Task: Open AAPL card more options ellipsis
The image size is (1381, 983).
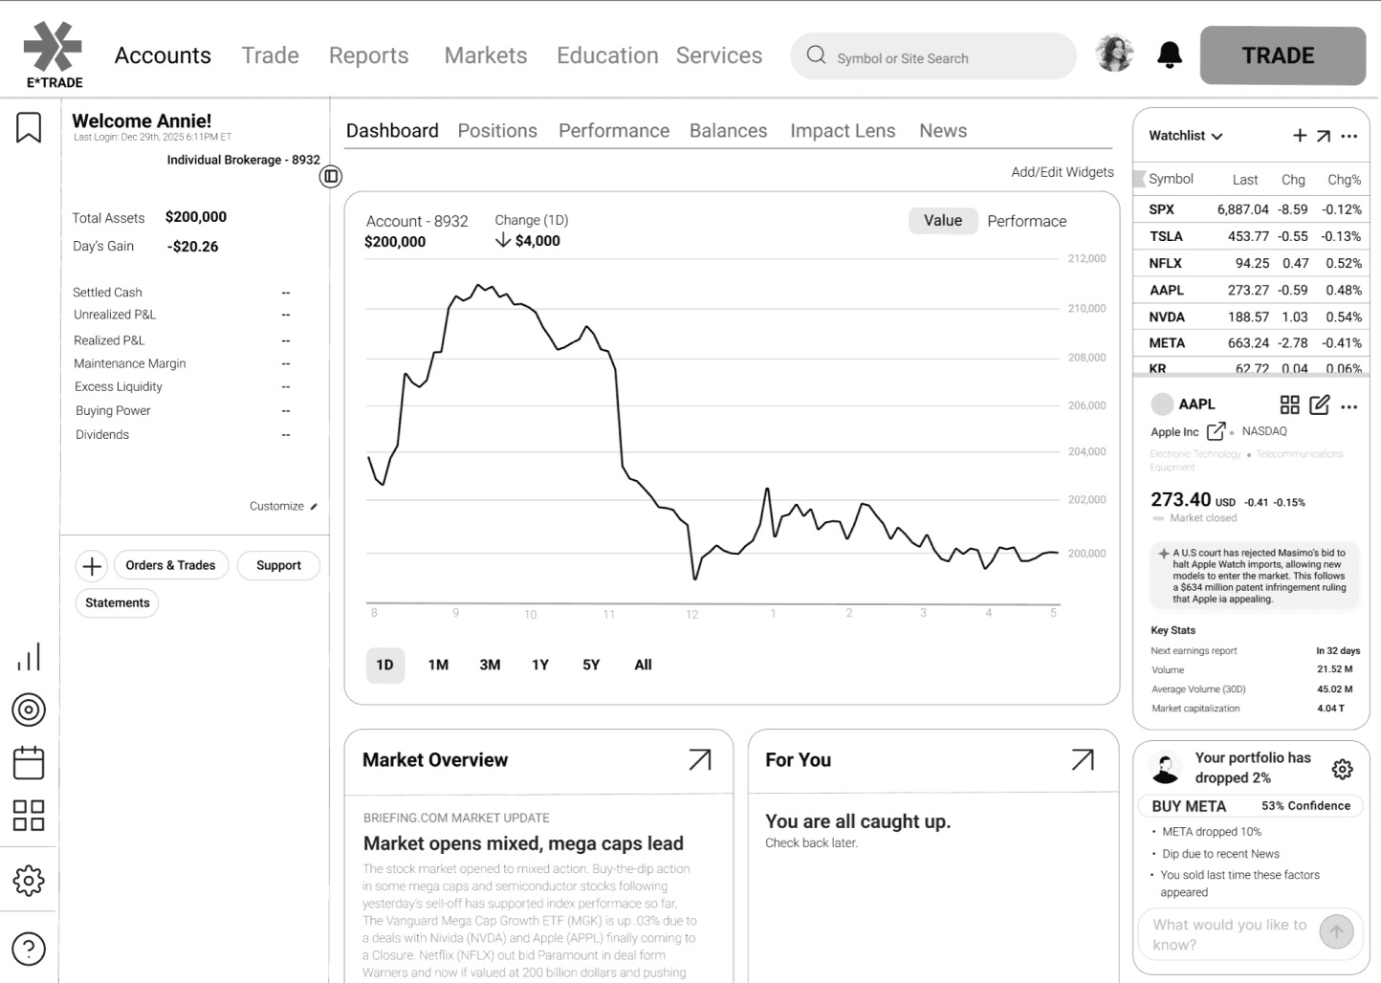Action: point(1349,406)
